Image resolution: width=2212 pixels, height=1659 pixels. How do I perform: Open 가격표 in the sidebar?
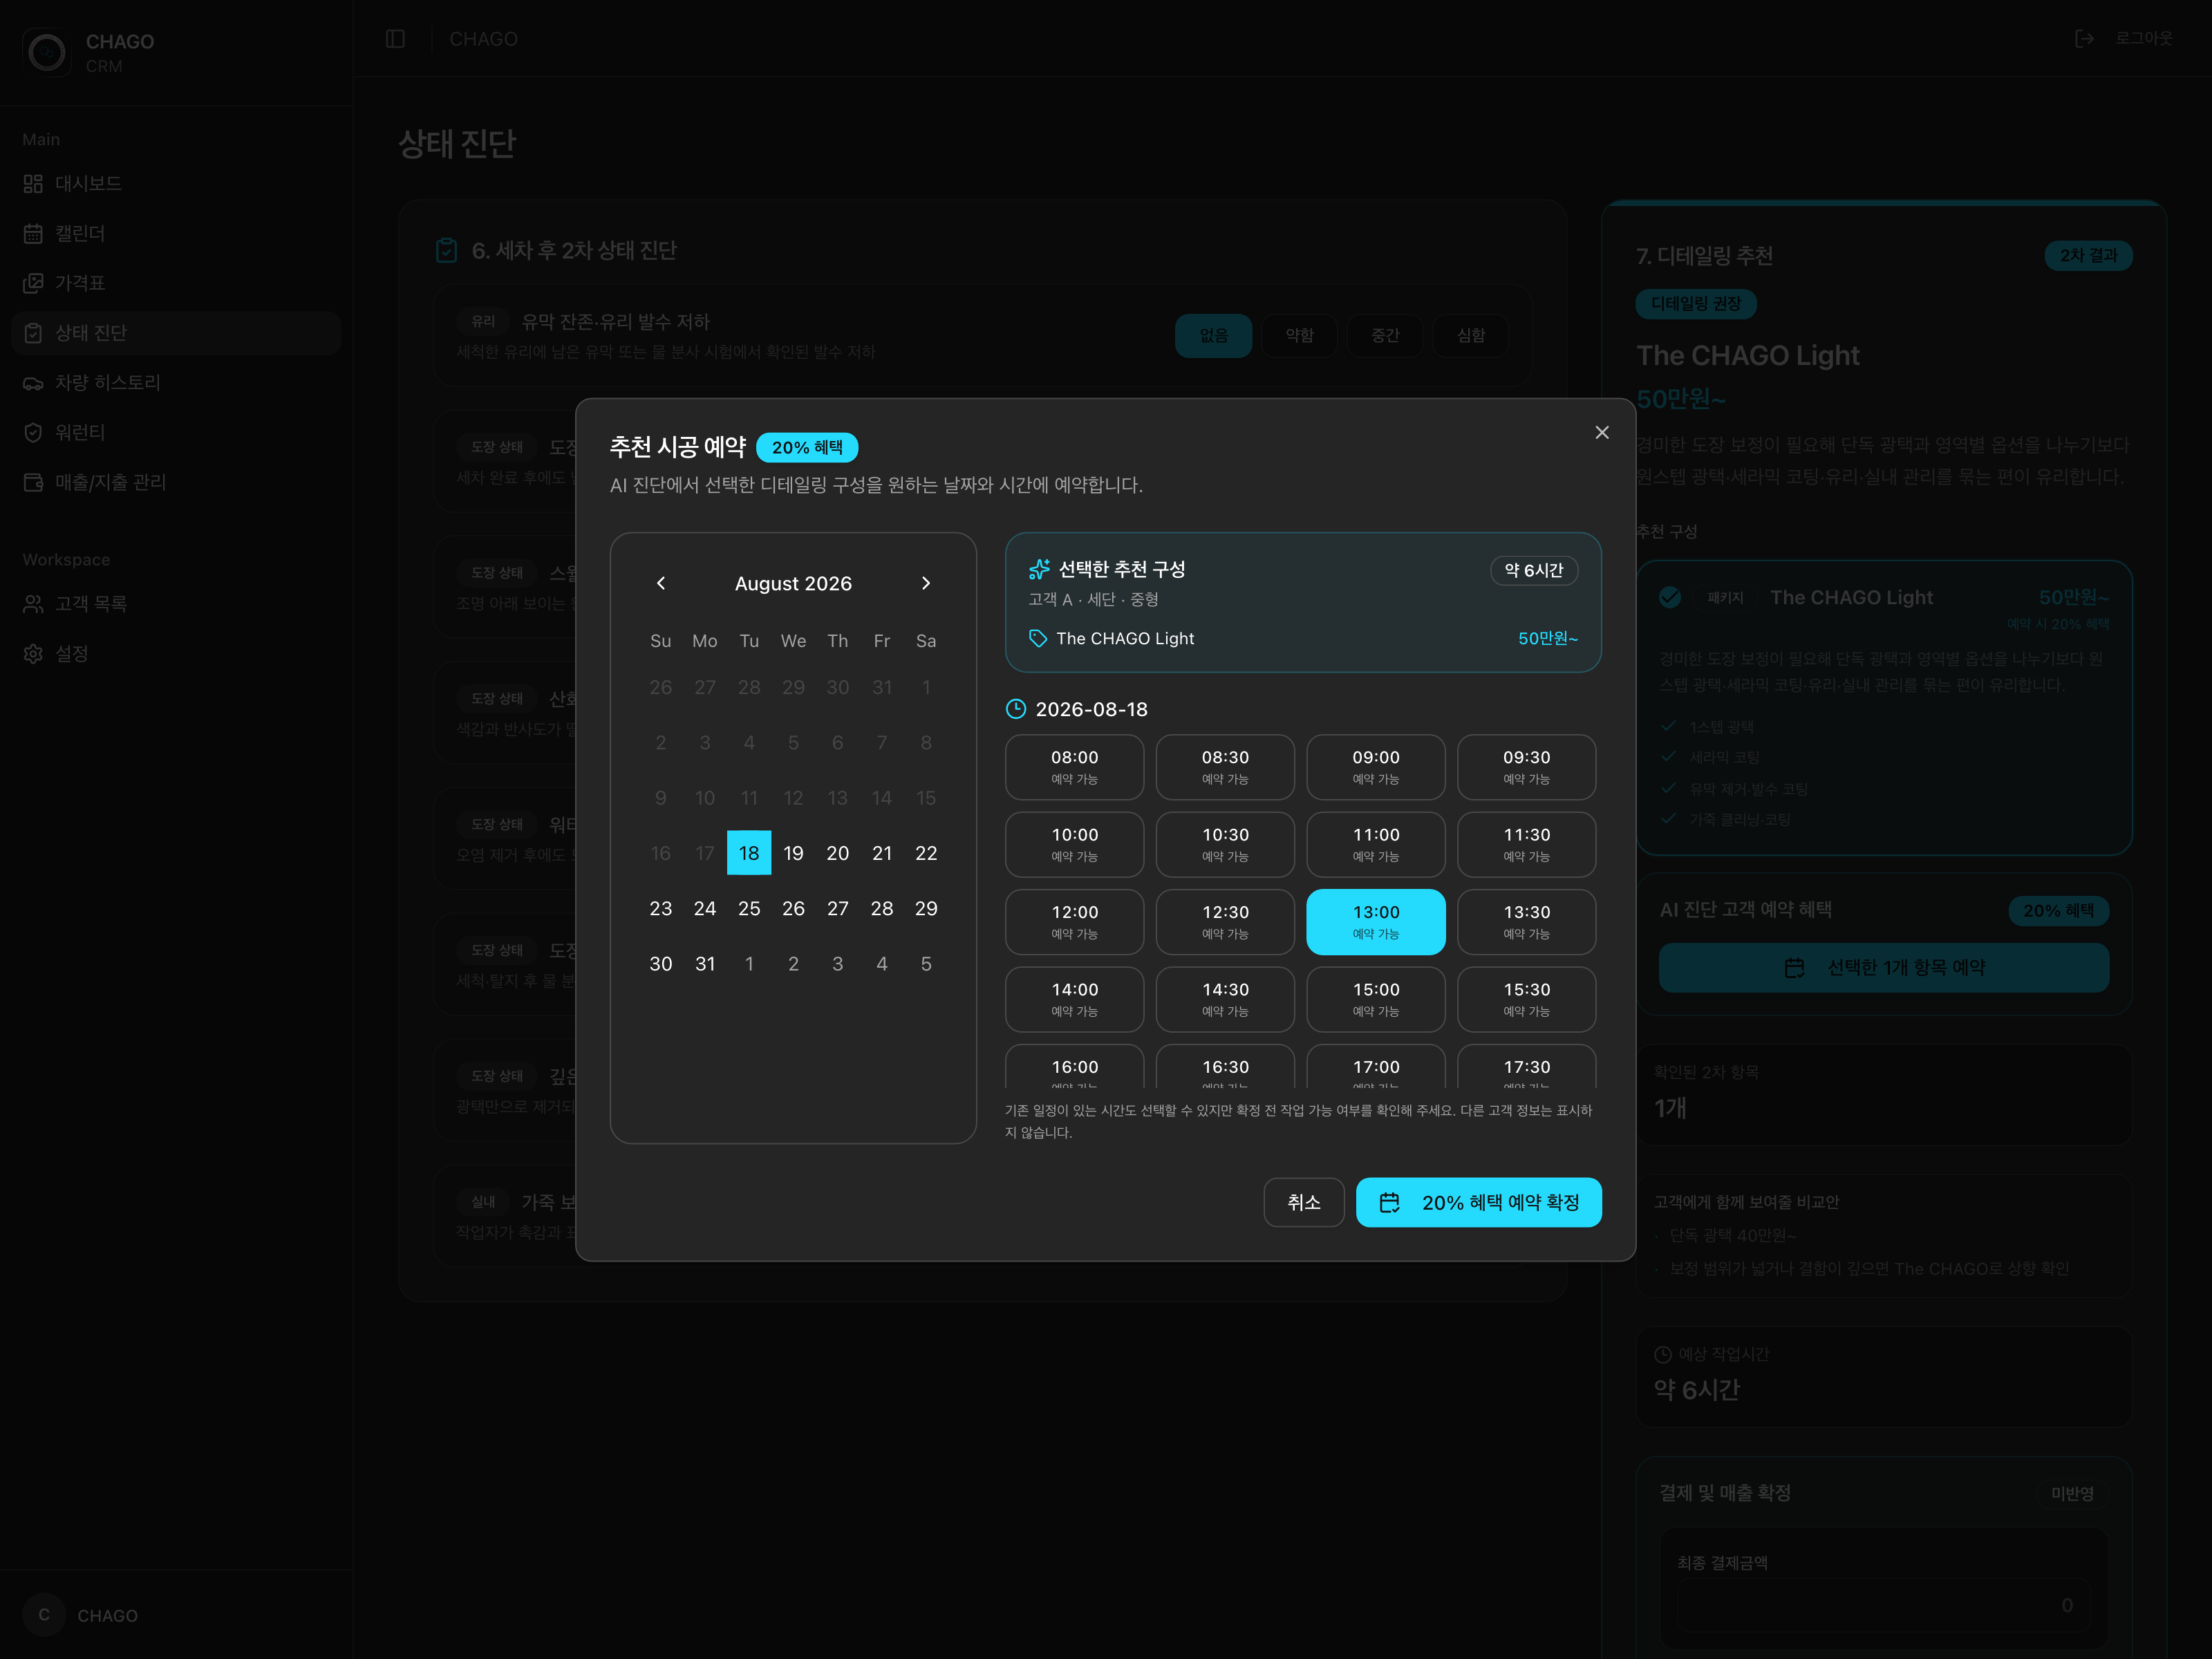(176, 283)
